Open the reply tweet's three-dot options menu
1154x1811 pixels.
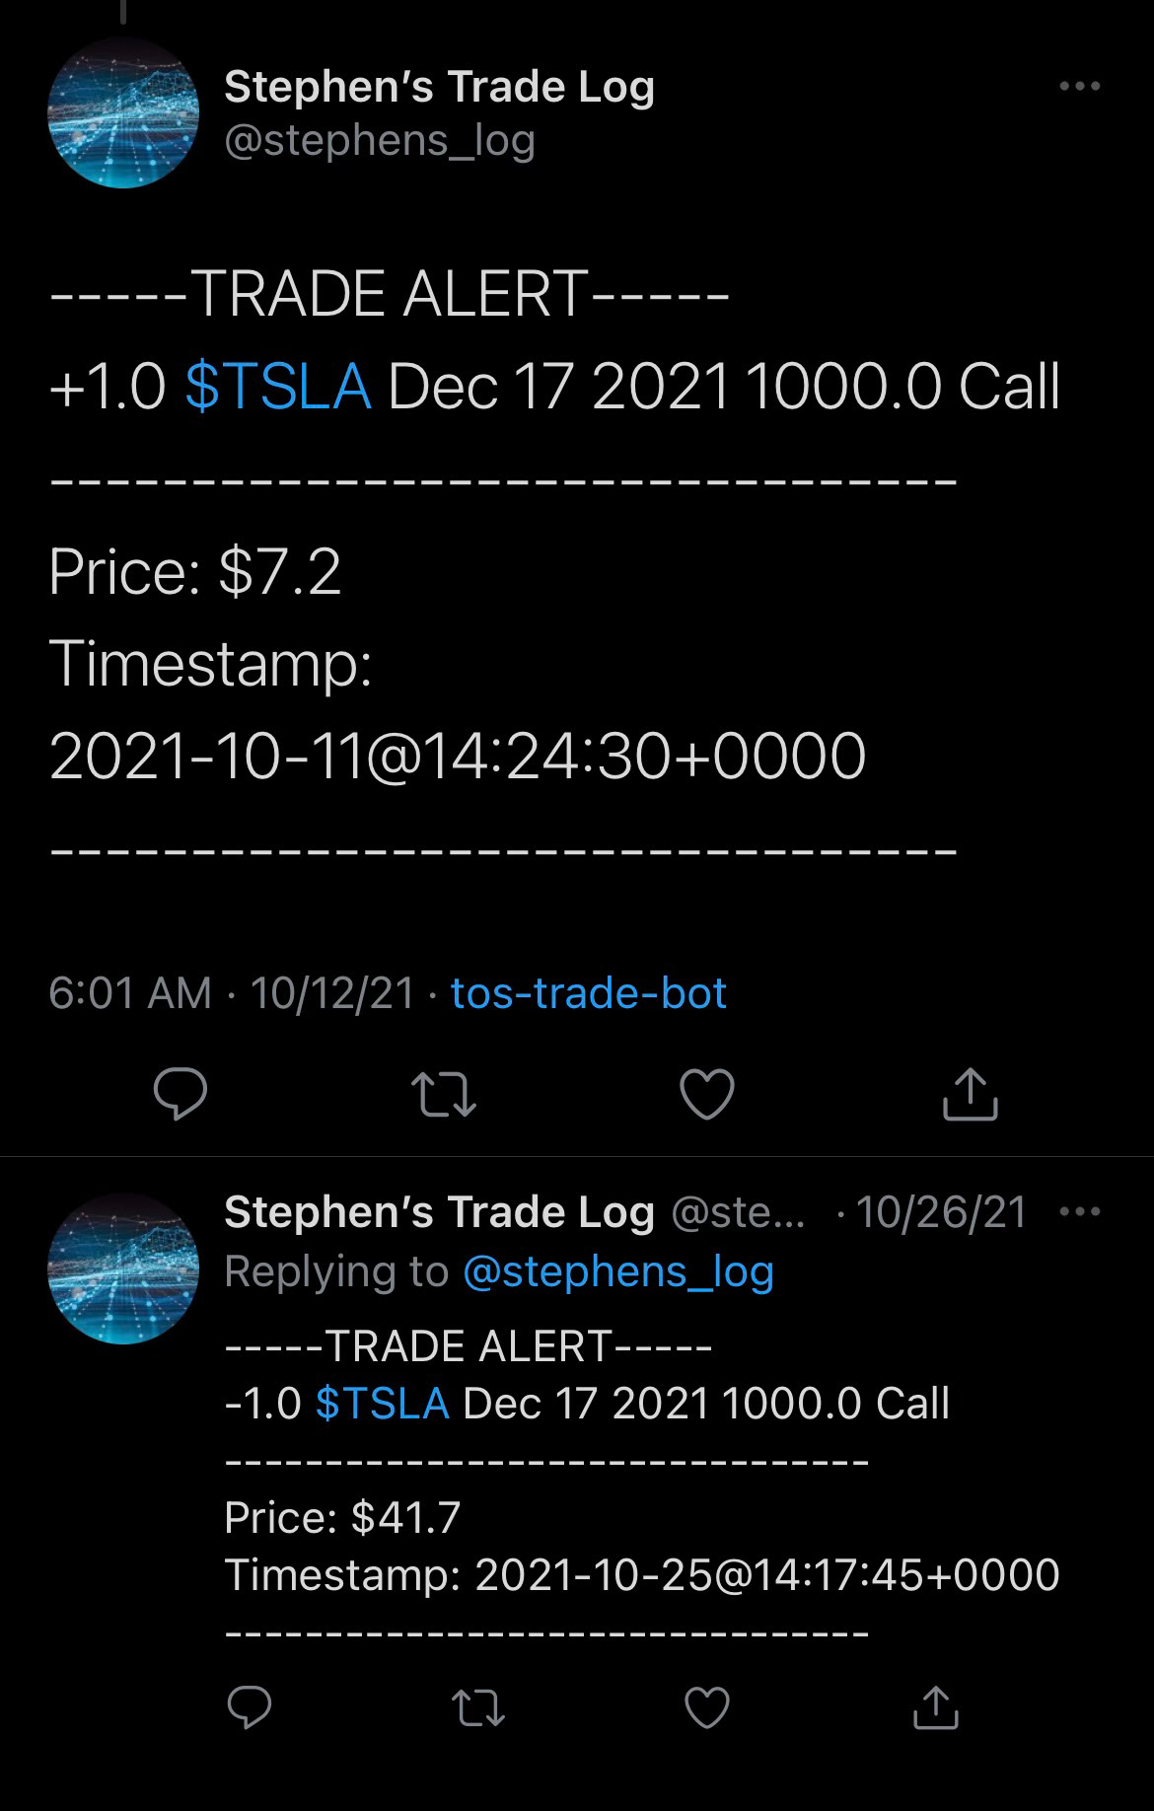[1079, 1211]
